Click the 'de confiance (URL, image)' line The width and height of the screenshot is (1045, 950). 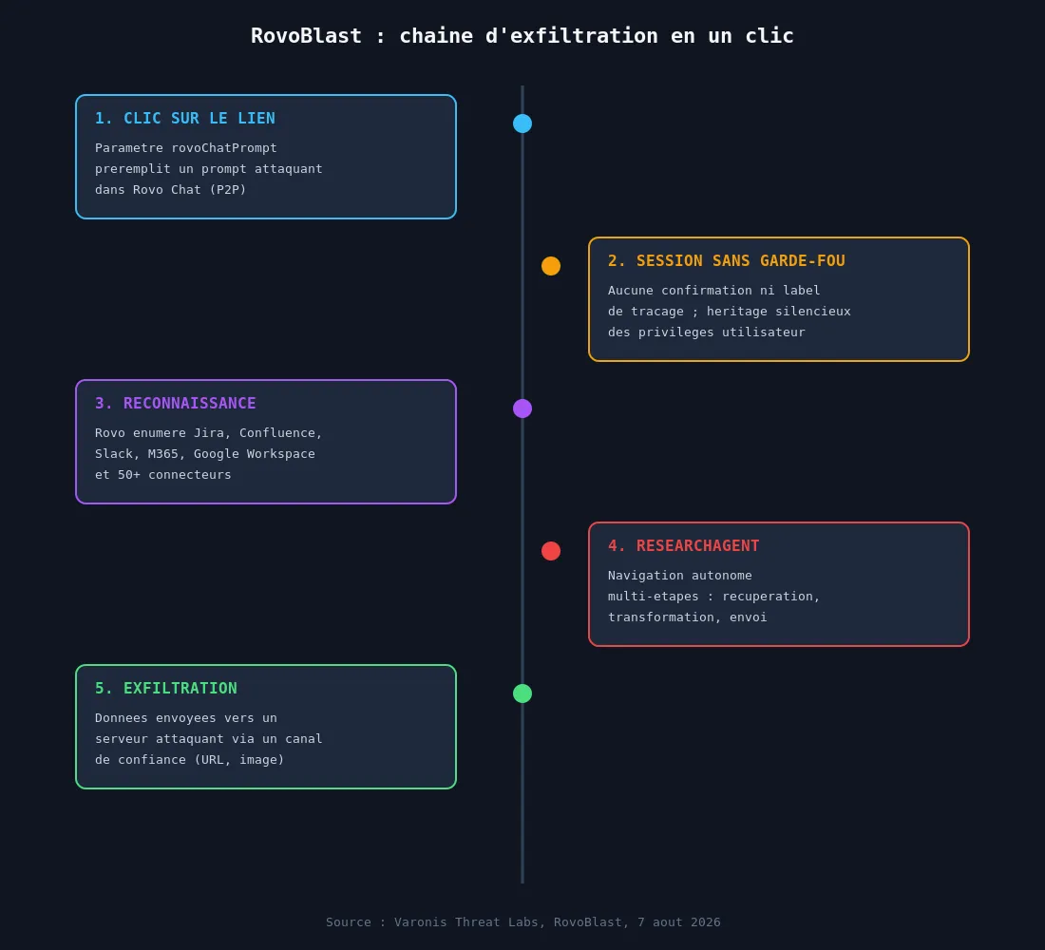point(189,760)
